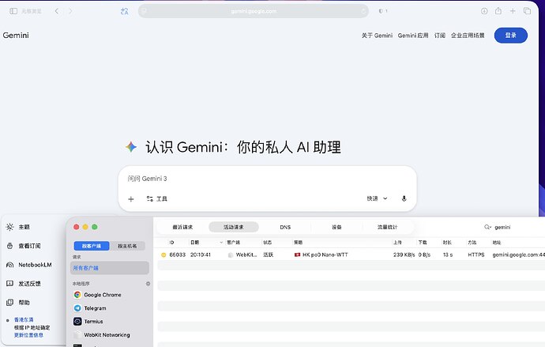This screenshot has height=347, width=545.
Task: Focus the 问问 Gemini 3 prompt field
Action: (267, 179)
